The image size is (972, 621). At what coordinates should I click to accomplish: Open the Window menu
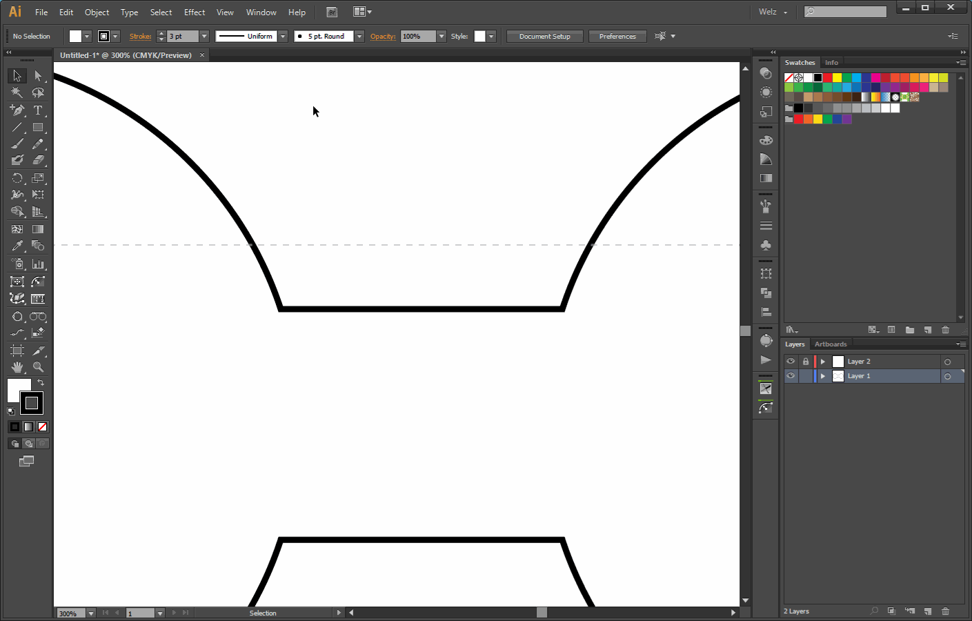tap(261, 12)
